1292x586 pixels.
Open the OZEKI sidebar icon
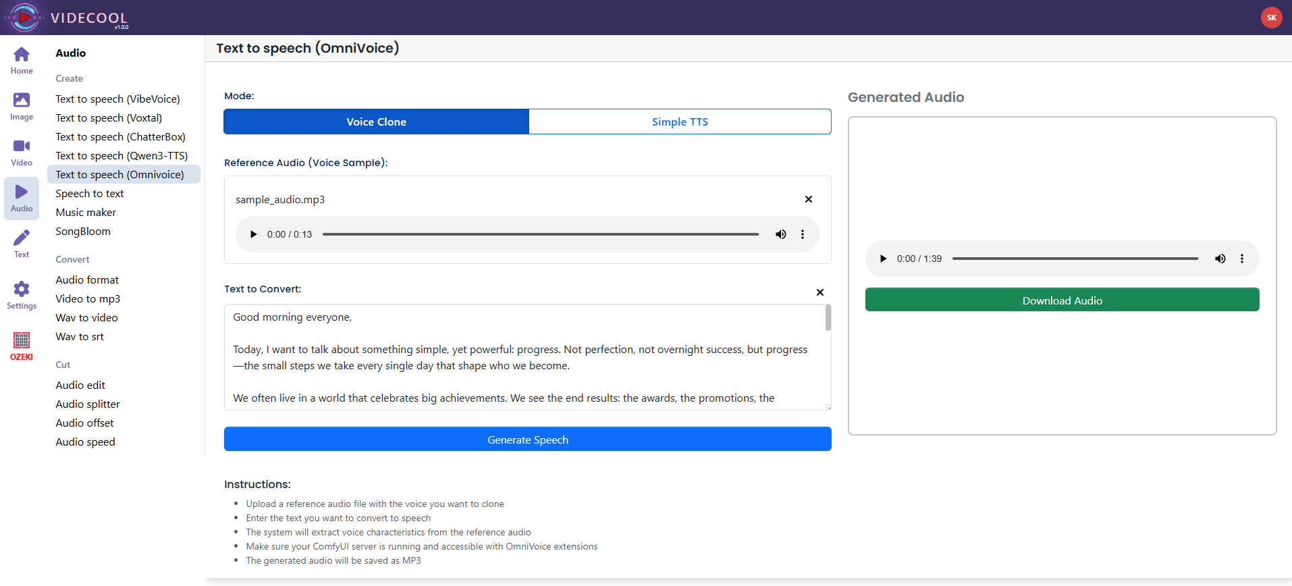pyautogui.click(x=22, y=347)
